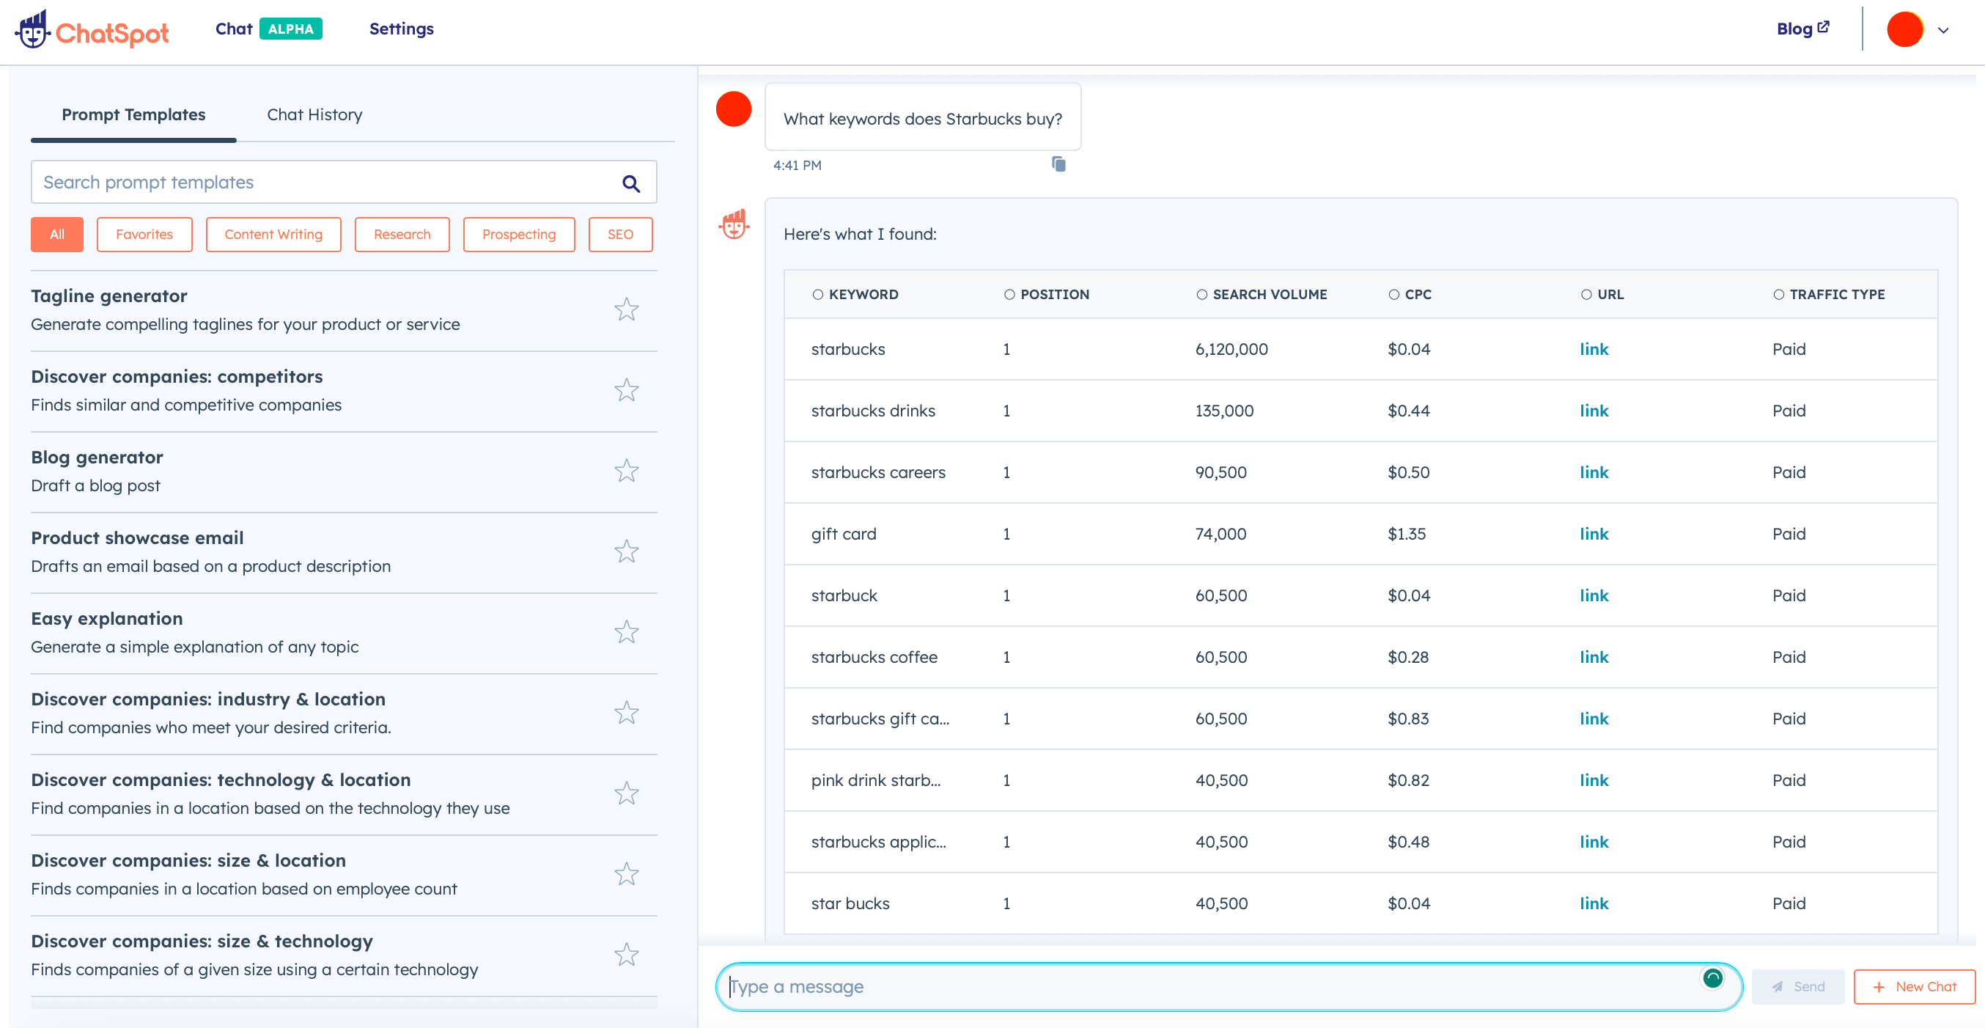Favorite Discover companies: industry & location

627,713
